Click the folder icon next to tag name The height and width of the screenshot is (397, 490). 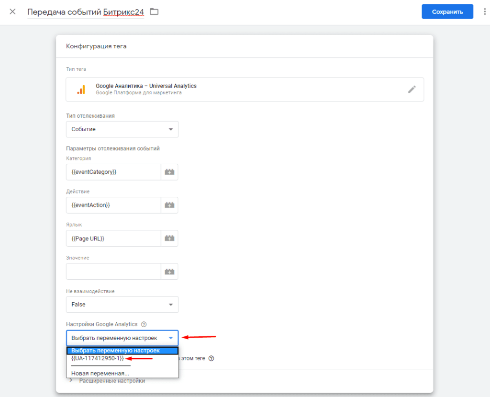[x=154, y=12]
